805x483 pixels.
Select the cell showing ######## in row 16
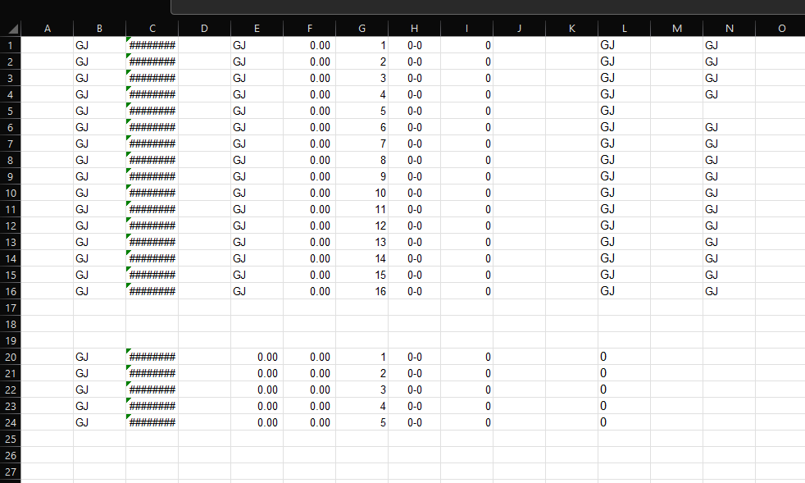pos(152,291)
